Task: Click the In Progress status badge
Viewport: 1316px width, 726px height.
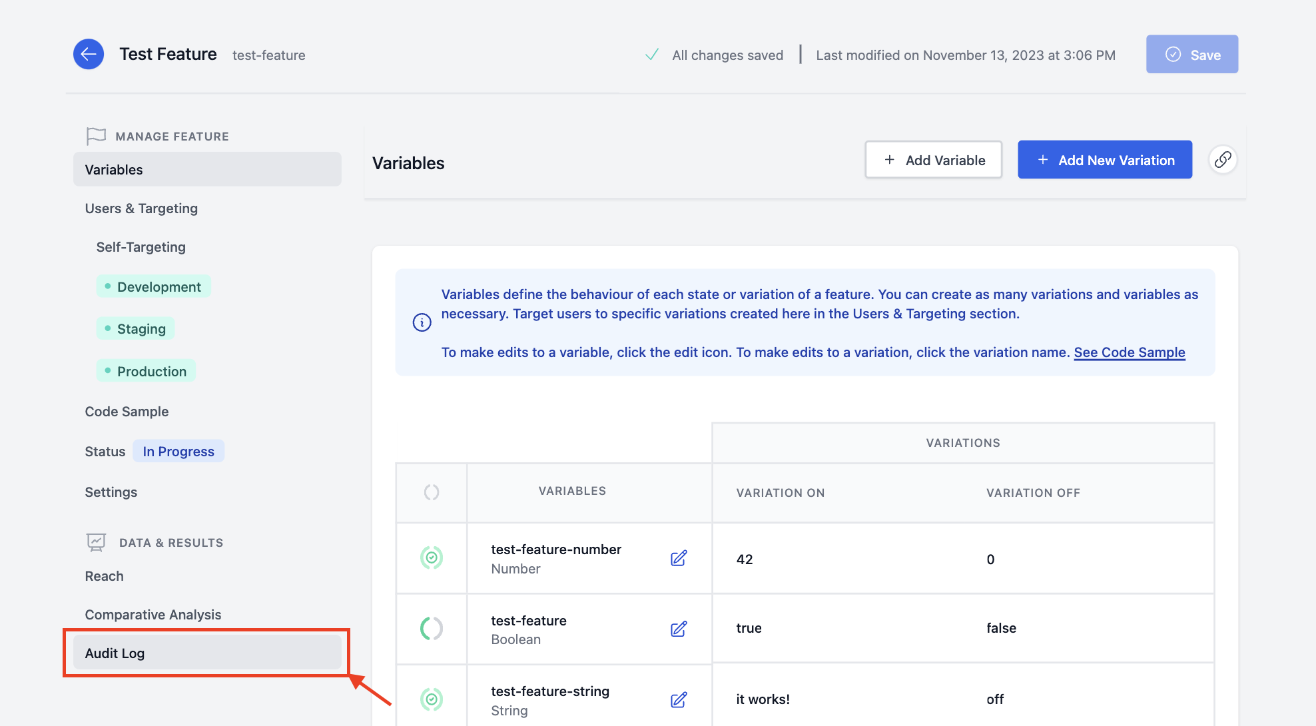Action: (178, 451)
